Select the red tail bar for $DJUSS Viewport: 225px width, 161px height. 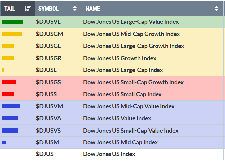[8, 94]
